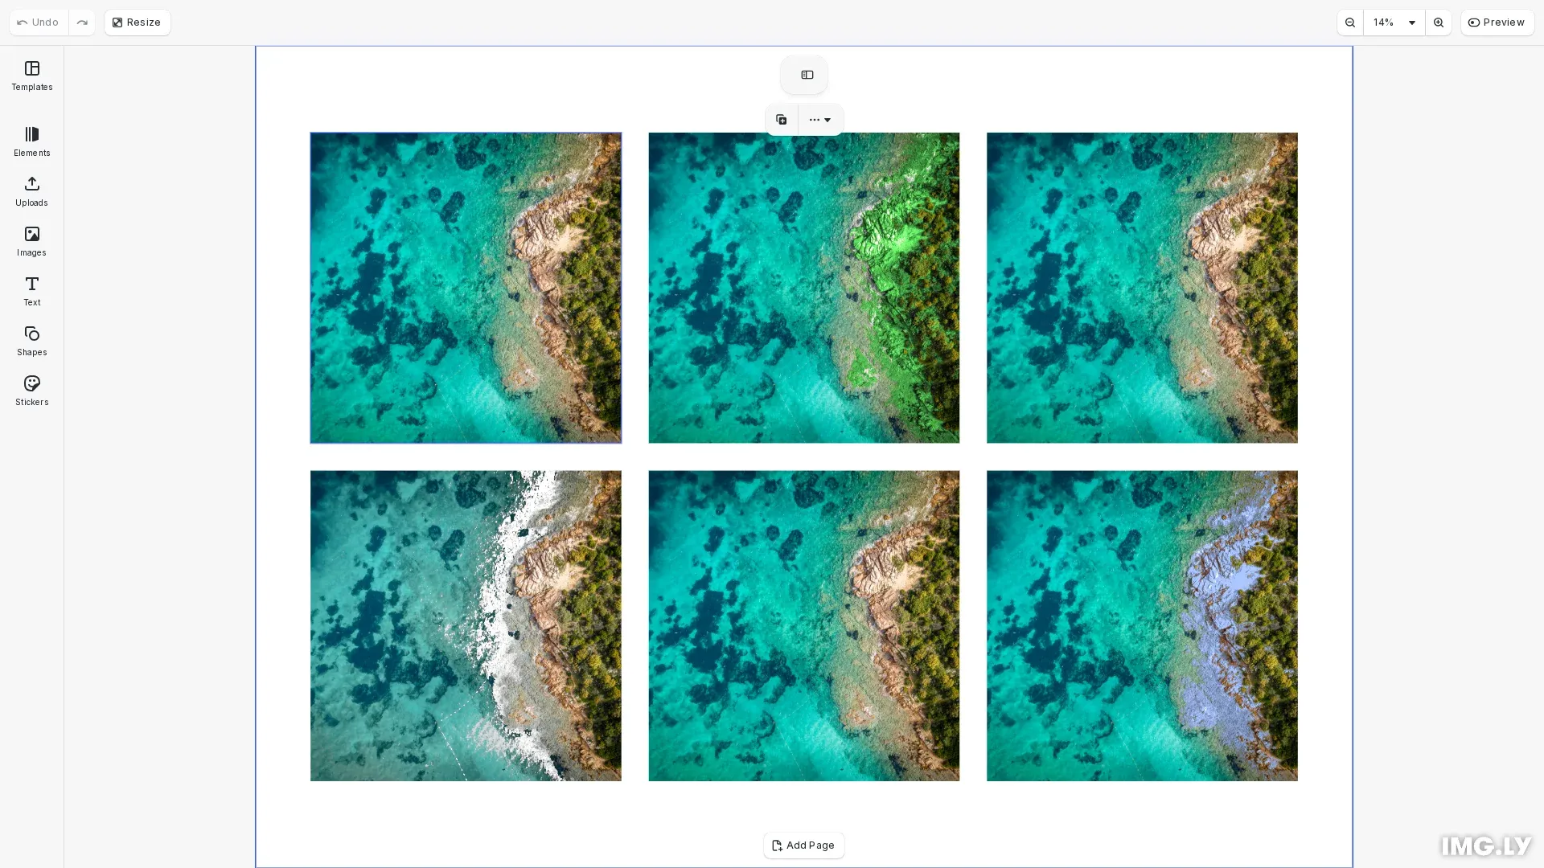Open the Stickers panel
Screen dimensions: 1544x868
32,391
